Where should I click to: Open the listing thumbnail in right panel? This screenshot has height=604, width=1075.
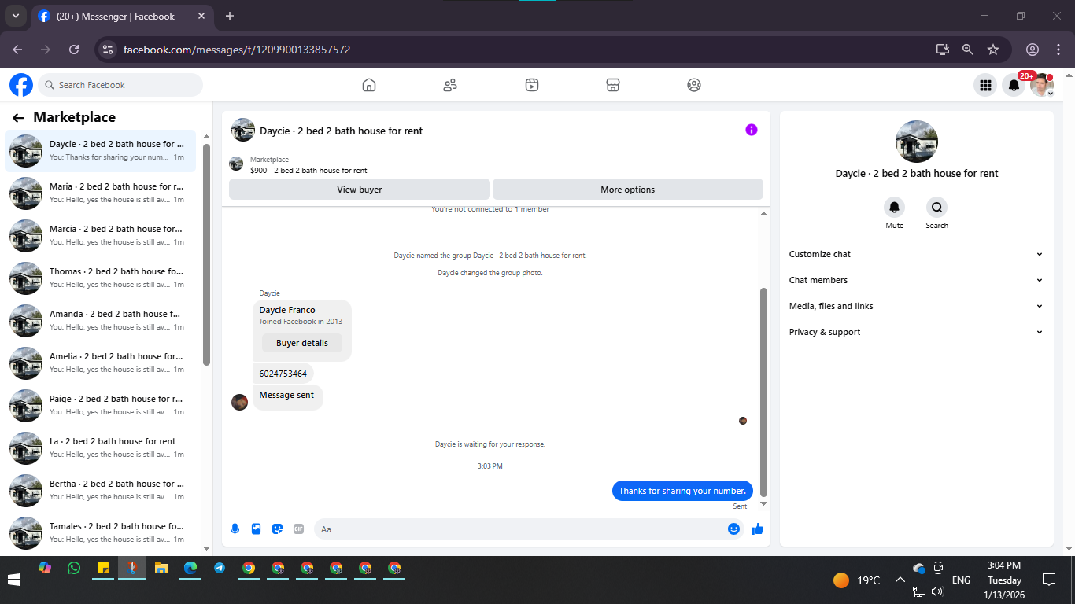tap(917, 142)
